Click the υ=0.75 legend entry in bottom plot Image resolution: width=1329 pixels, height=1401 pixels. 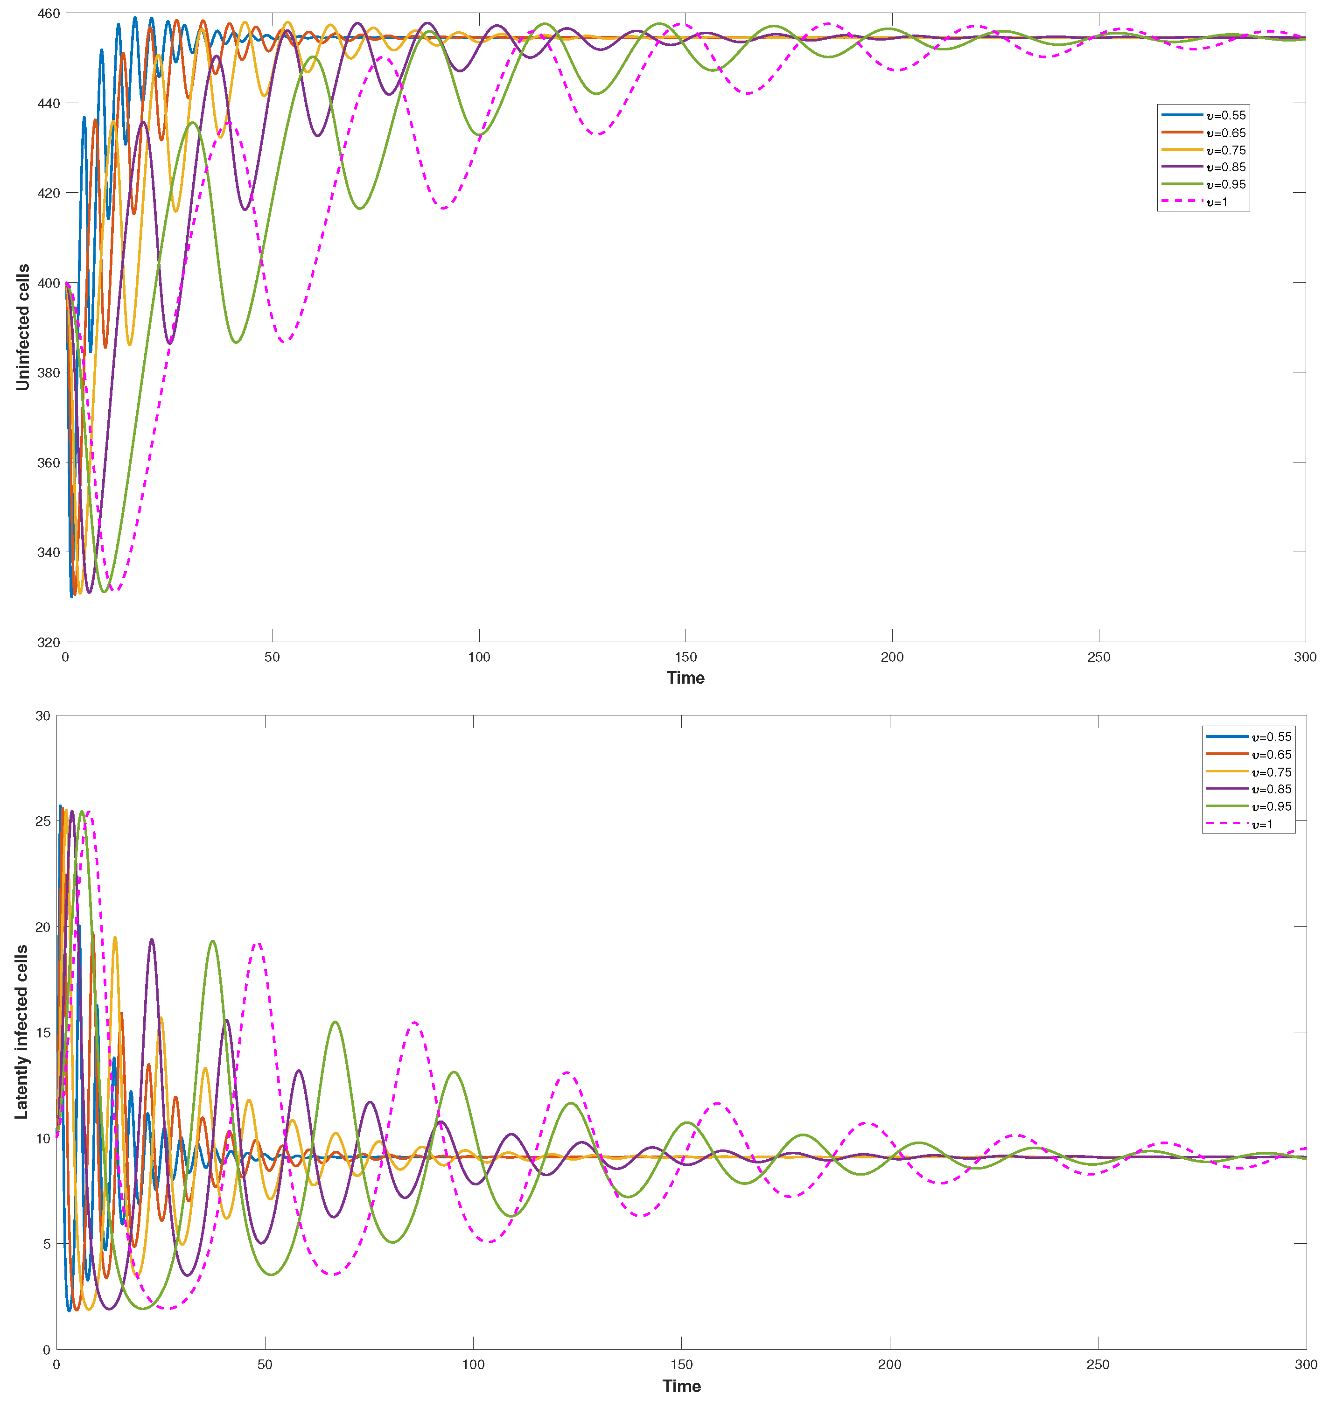[x=1271, y=772]
